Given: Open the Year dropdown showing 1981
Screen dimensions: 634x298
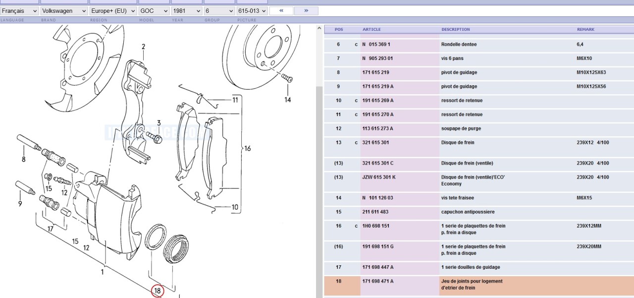Looking at the screenshot, I should click(186, 10).
